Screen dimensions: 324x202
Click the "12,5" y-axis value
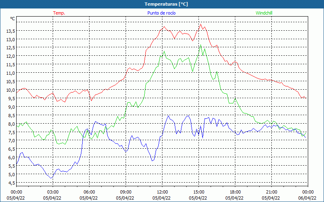(x=11, y=48)
